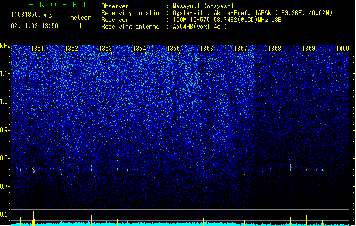The image size is (356, 226).
Task: Click the 1357 time marker
Action: [x=241, y=49]
